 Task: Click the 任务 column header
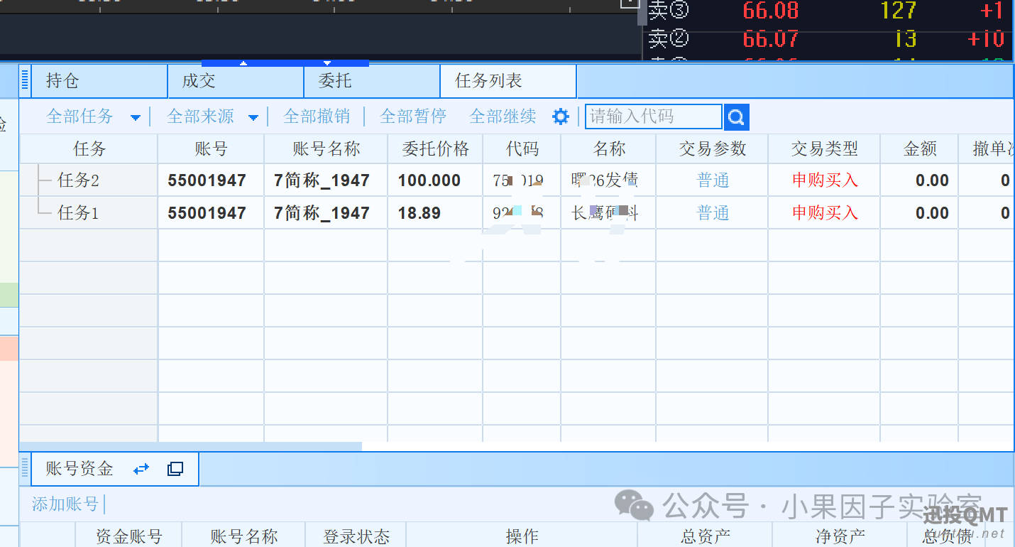tap(89, 149)
